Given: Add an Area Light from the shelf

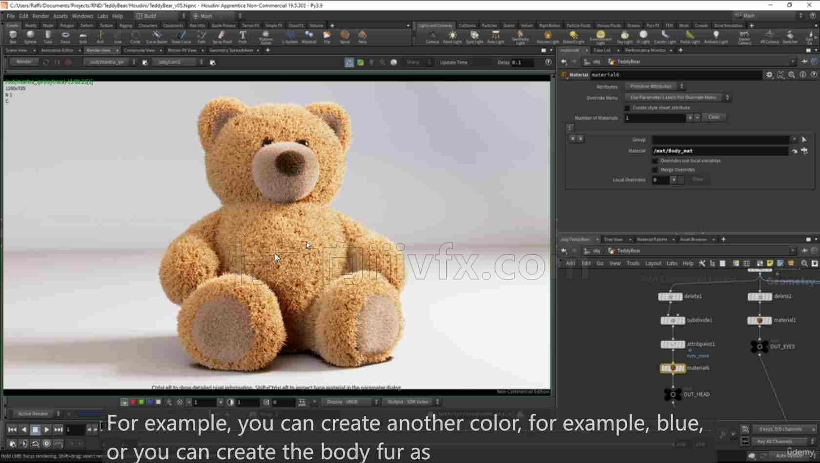Looking at the screenshot, I should 495,37.
